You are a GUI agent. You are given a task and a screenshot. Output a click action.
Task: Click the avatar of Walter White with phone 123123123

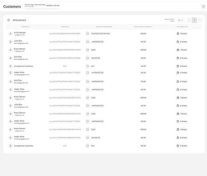10,138
